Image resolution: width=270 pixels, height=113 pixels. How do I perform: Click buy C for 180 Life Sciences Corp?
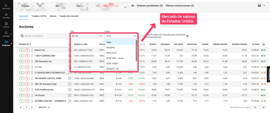21,84
